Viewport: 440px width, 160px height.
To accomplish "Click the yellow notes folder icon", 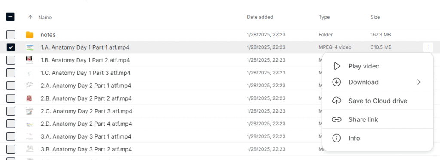I will 30,35.
